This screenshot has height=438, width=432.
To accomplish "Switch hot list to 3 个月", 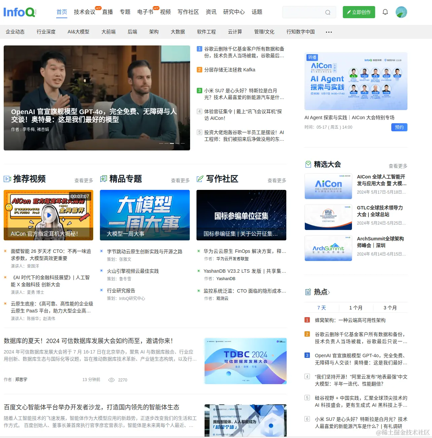I will (x=390, y=308).
